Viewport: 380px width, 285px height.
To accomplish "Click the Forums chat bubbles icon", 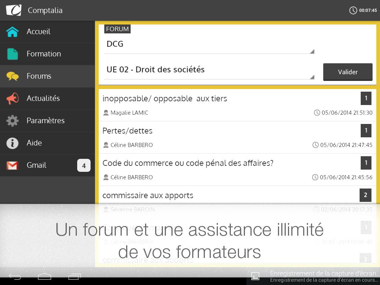I will [x=13, y=76].
